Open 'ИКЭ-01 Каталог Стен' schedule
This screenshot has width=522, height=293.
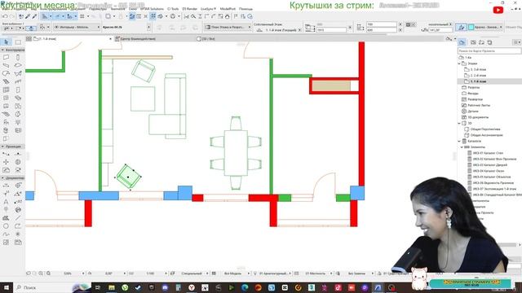tap(488, 153)
